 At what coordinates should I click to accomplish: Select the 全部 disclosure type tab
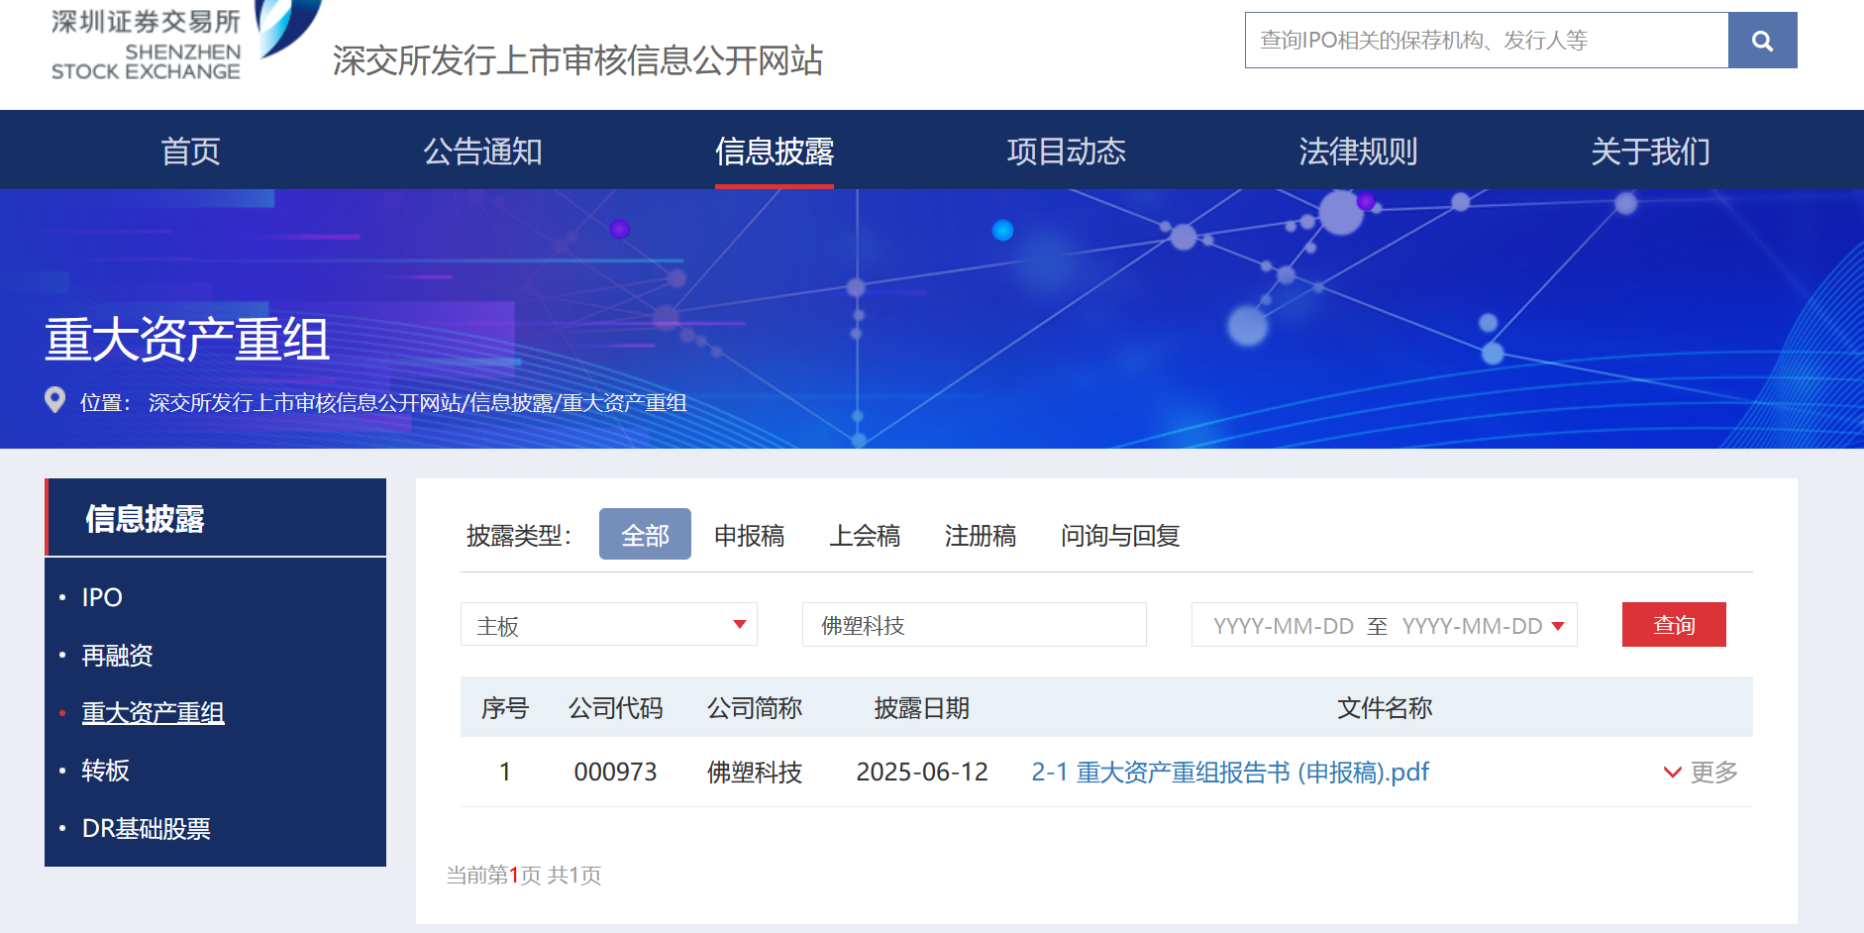(645, 535)
